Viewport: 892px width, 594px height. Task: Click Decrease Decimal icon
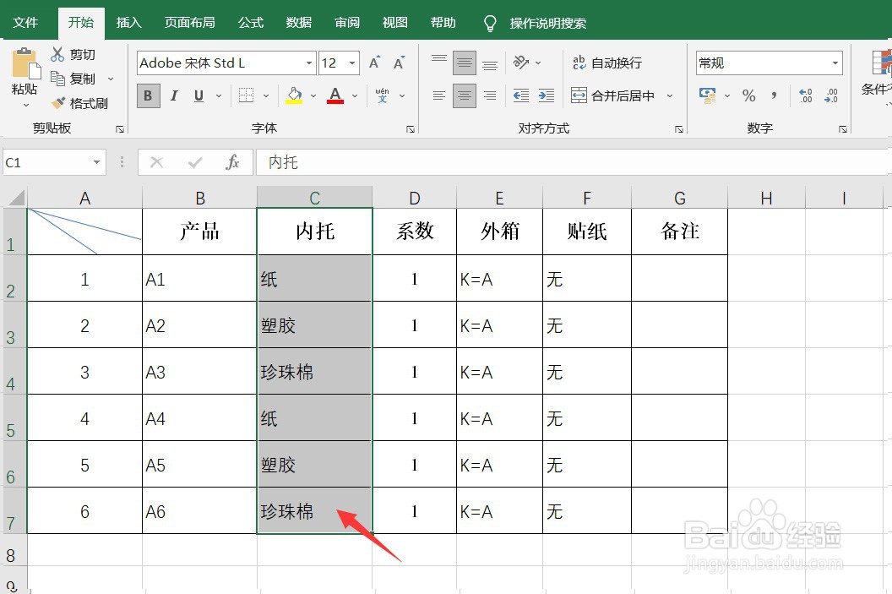pos(831,95)
